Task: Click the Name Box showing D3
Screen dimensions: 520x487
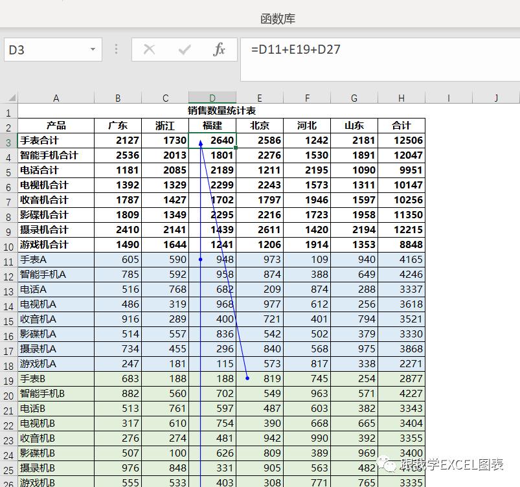Action: tap(44, 50)
